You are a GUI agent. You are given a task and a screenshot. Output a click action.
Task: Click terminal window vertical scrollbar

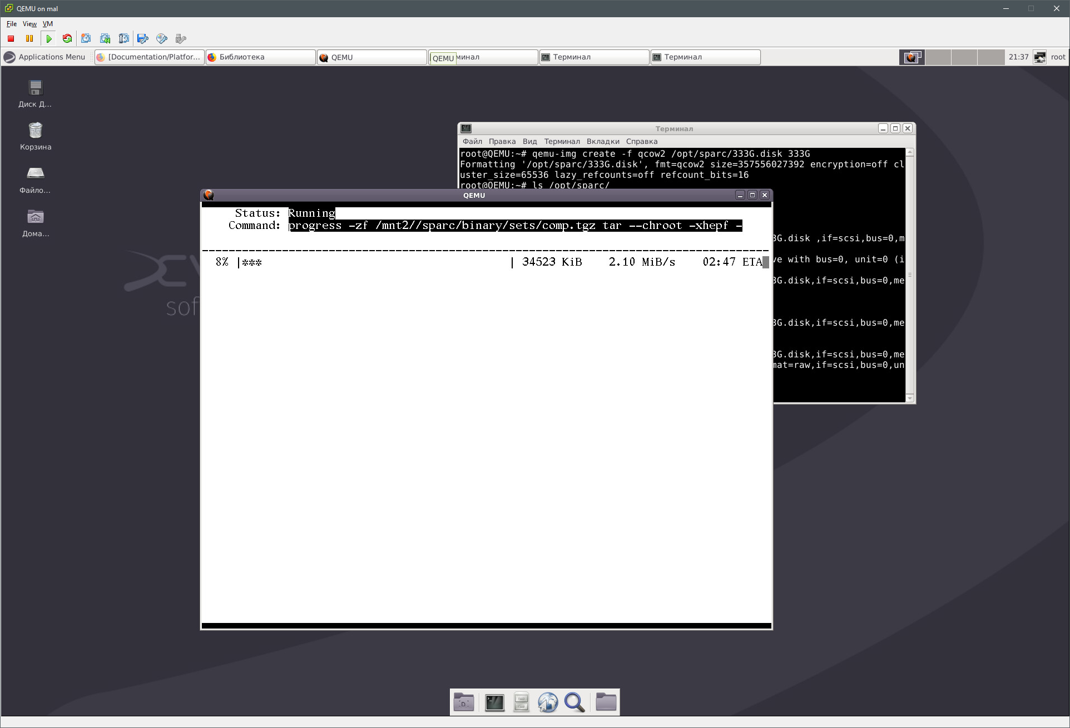point(910,275)
